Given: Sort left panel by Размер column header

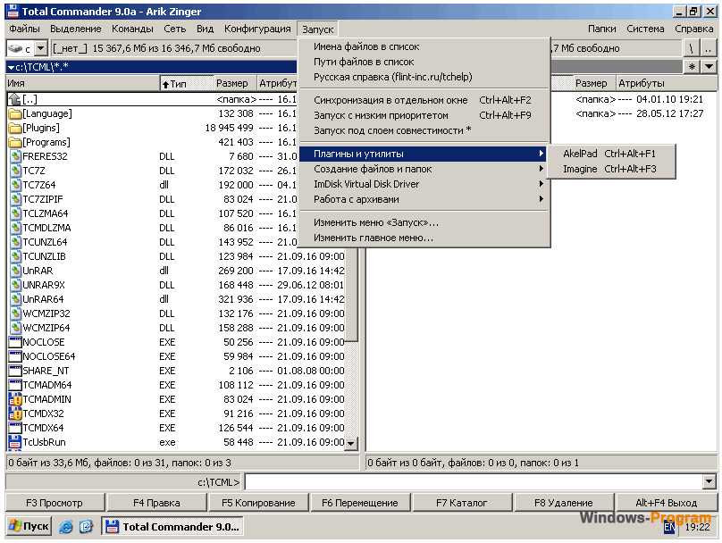Looking at the screenshot, I should pos(234,83).
